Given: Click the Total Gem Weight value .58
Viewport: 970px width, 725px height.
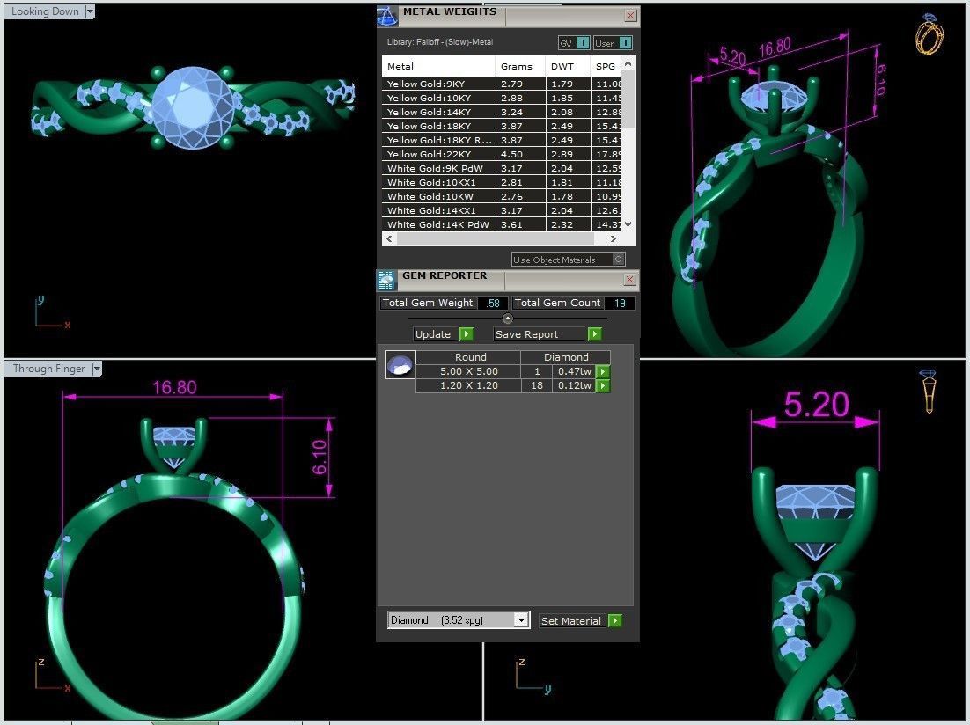Looking at the screenshot, I should pos(493,304).
